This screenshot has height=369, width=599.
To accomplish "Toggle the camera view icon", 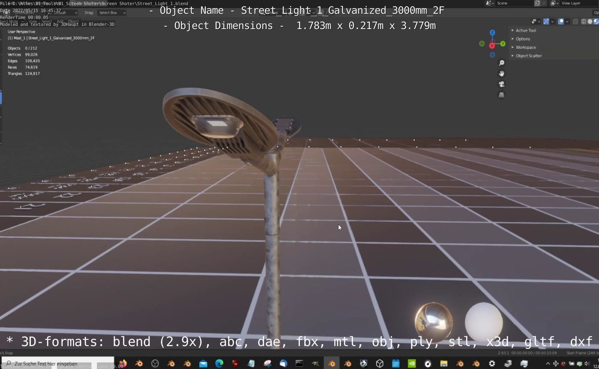I will 501,84.
